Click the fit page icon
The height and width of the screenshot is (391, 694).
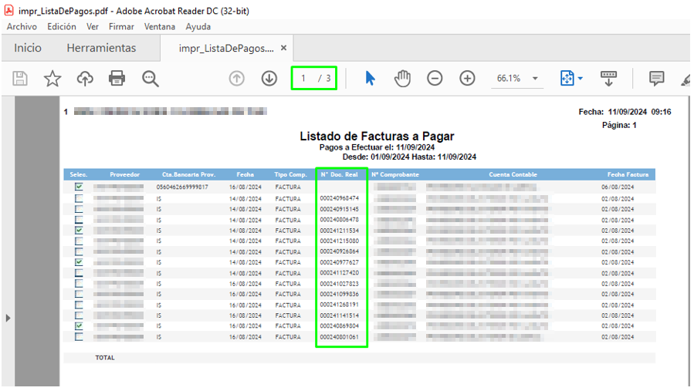[567, 79]
